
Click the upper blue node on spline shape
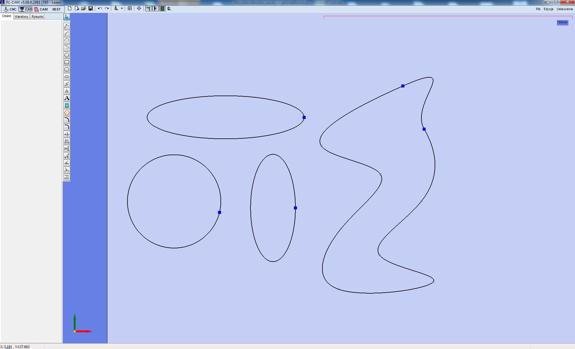[x=403, y=86]
